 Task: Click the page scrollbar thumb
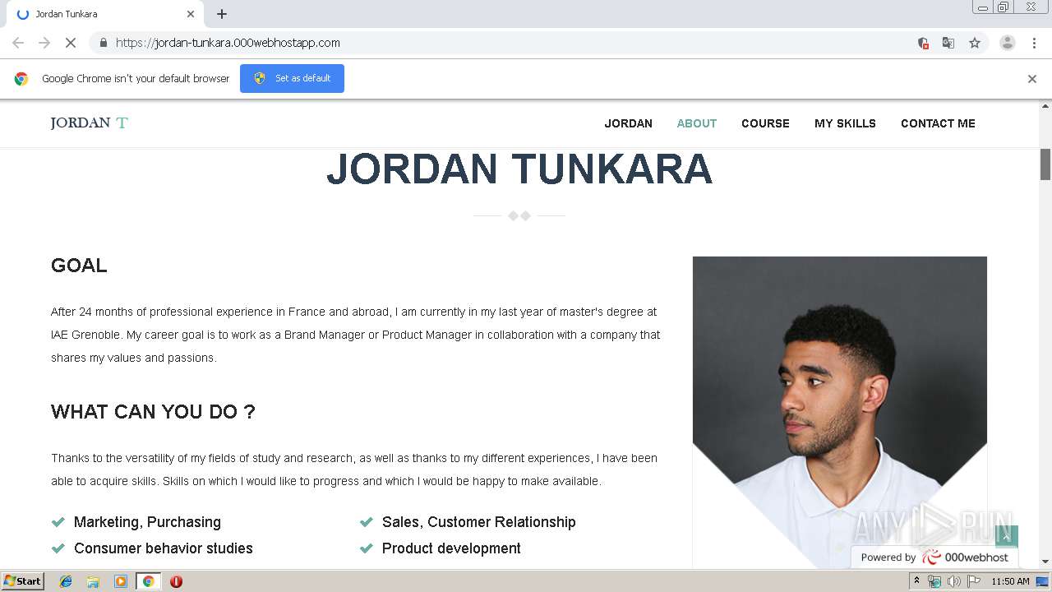(x=1045, y=164)
